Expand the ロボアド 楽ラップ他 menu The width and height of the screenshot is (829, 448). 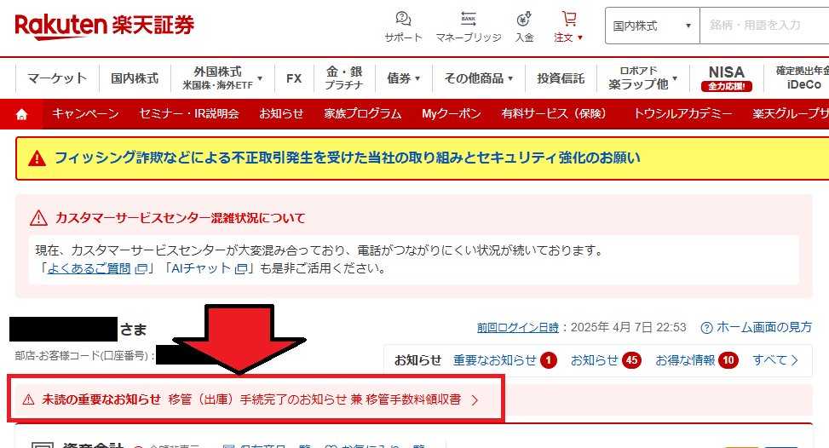(x=642, y=78)
